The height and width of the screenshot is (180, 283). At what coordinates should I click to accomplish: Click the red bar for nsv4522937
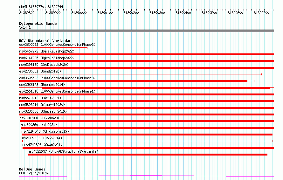(x=148, y=155)
